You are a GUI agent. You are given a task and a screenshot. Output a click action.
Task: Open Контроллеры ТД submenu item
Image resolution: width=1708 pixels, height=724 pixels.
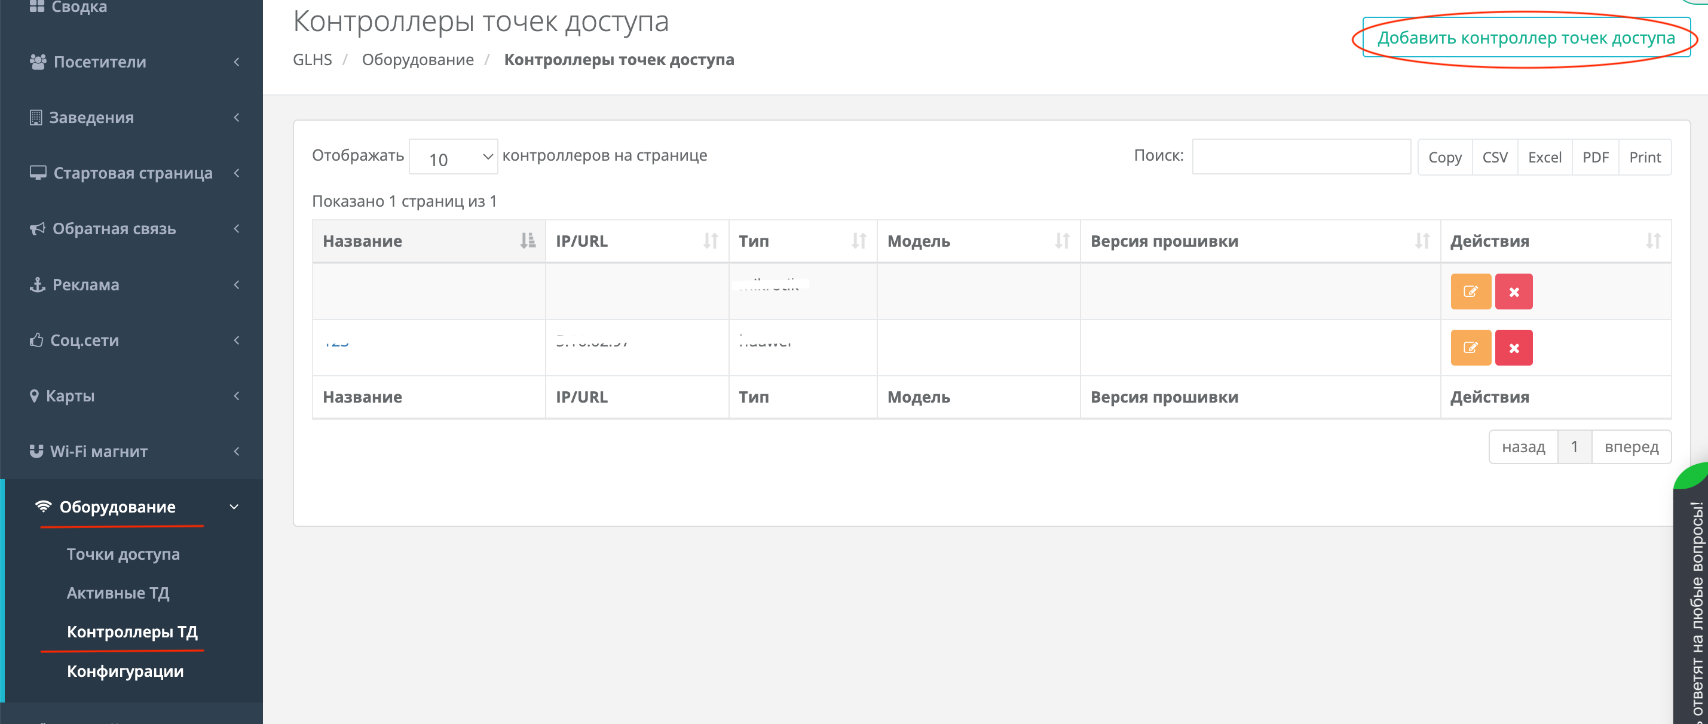(133, 632)
